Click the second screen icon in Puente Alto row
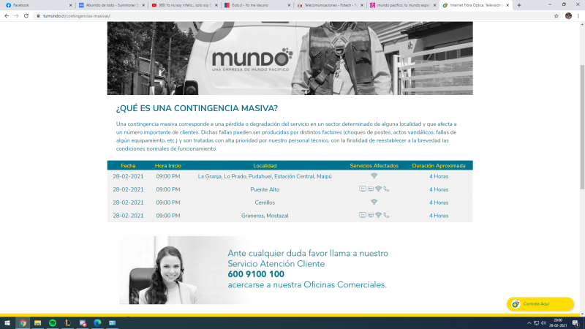 [371, 189]
